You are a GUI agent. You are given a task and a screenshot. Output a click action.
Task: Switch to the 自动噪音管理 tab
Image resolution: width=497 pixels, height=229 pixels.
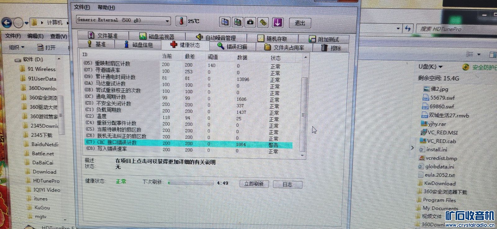[216, 38]
